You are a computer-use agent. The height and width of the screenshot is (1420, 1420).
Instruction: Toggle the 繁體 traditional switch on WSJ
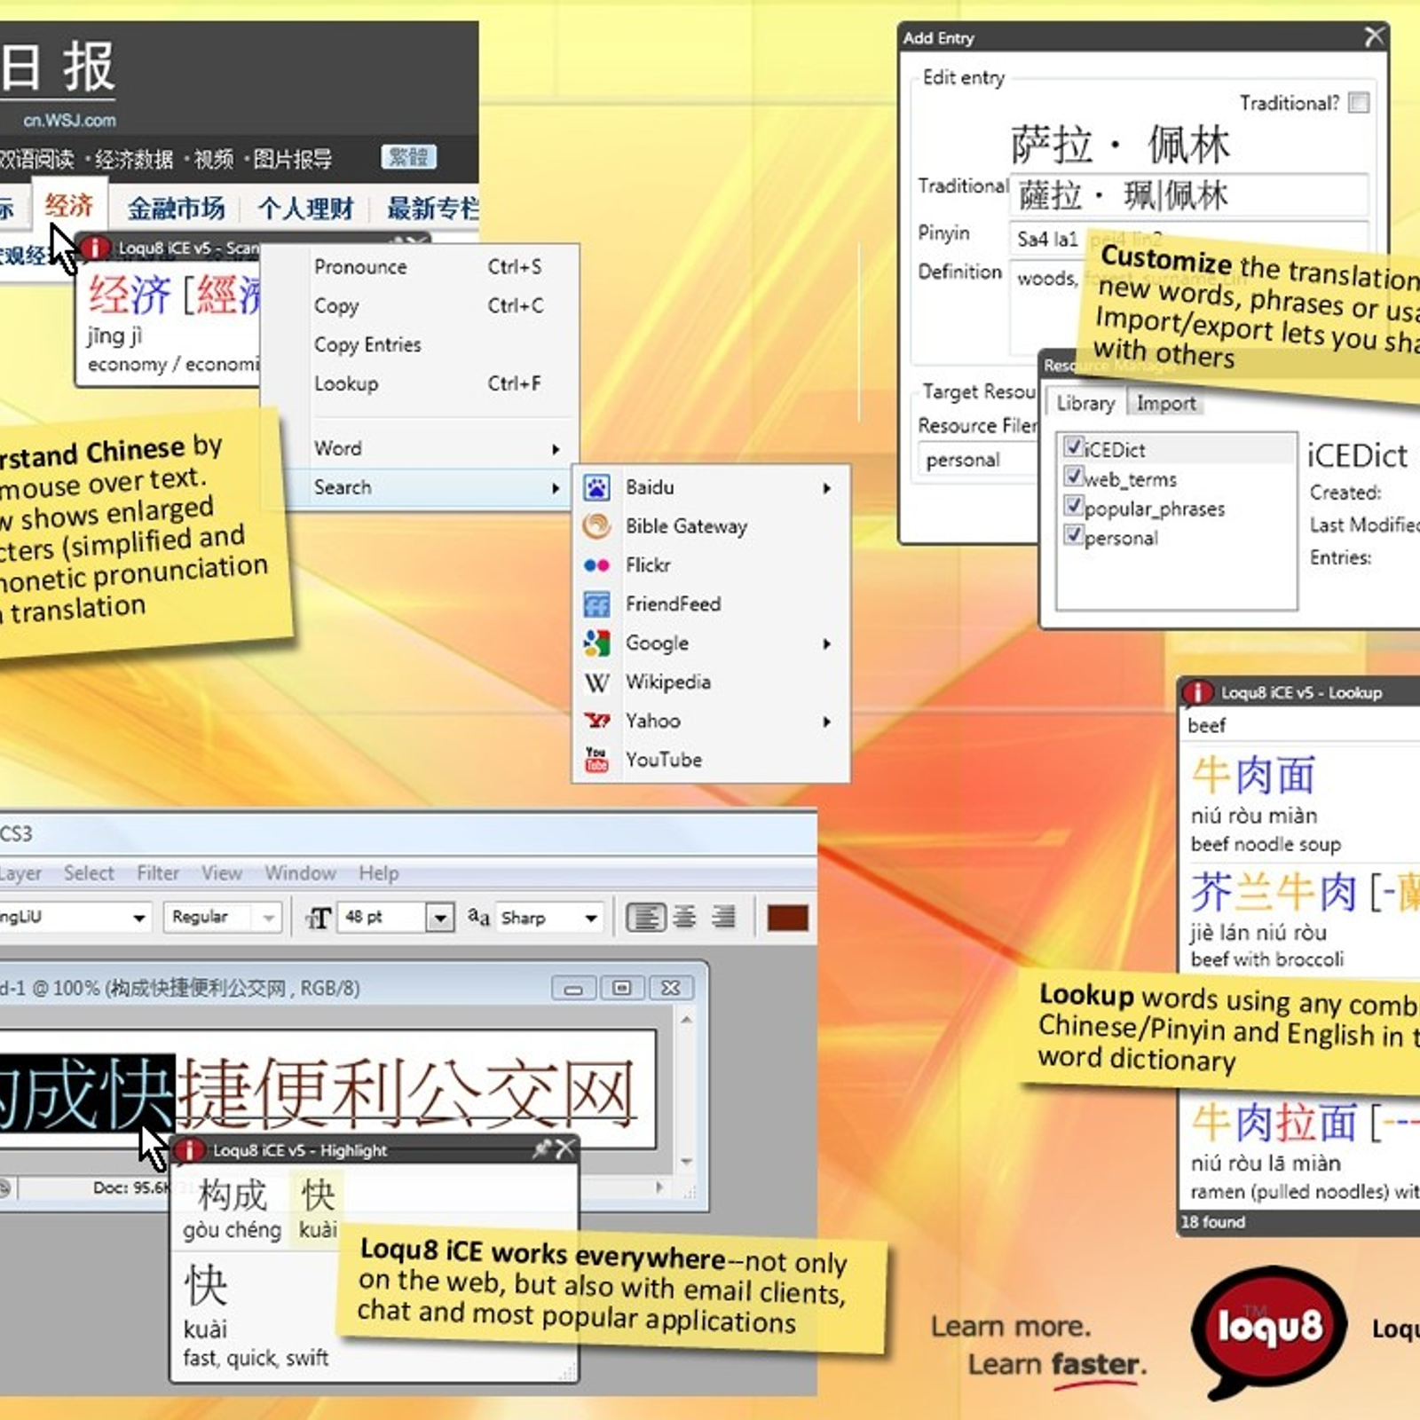[408, 157]
